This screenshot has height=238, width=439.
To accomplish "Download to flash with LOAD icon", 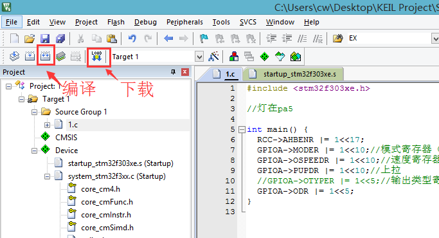I will pos(96,57).
